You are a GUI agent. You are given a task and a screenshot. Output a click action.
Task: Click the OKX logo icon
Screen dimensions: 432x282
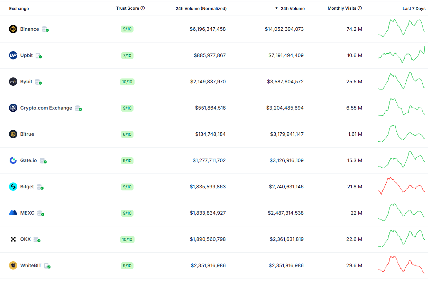(13, 239)
